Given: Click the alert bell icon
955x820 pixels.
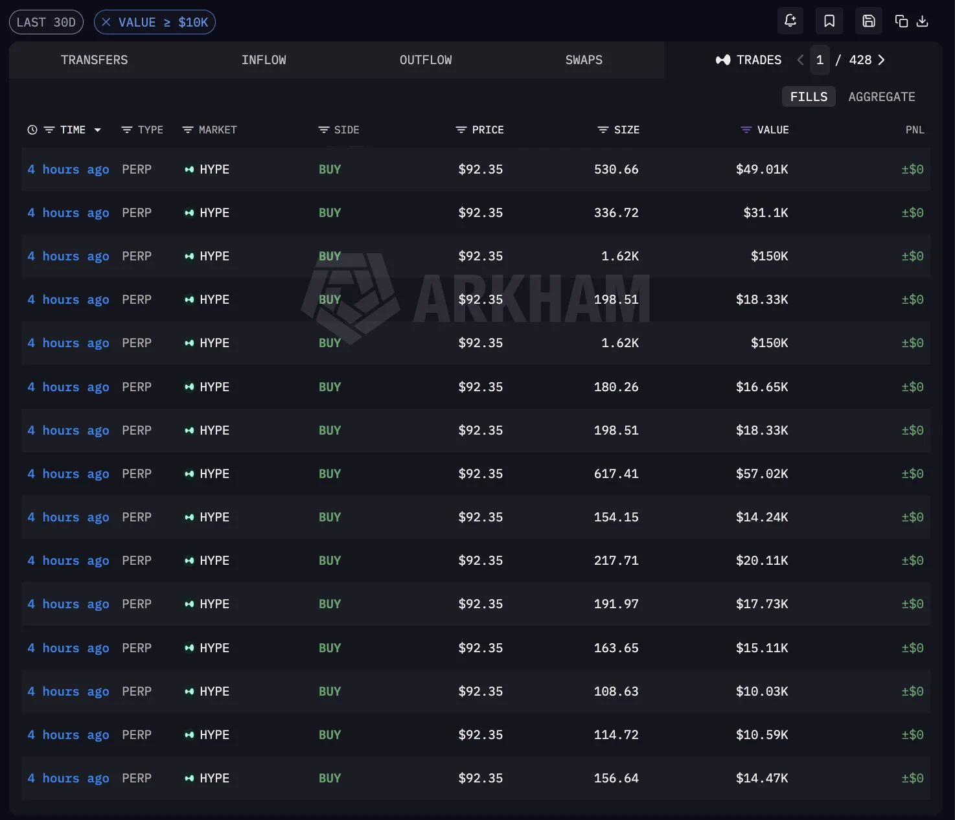Looking at the screenshot, I should pos(790,21).
